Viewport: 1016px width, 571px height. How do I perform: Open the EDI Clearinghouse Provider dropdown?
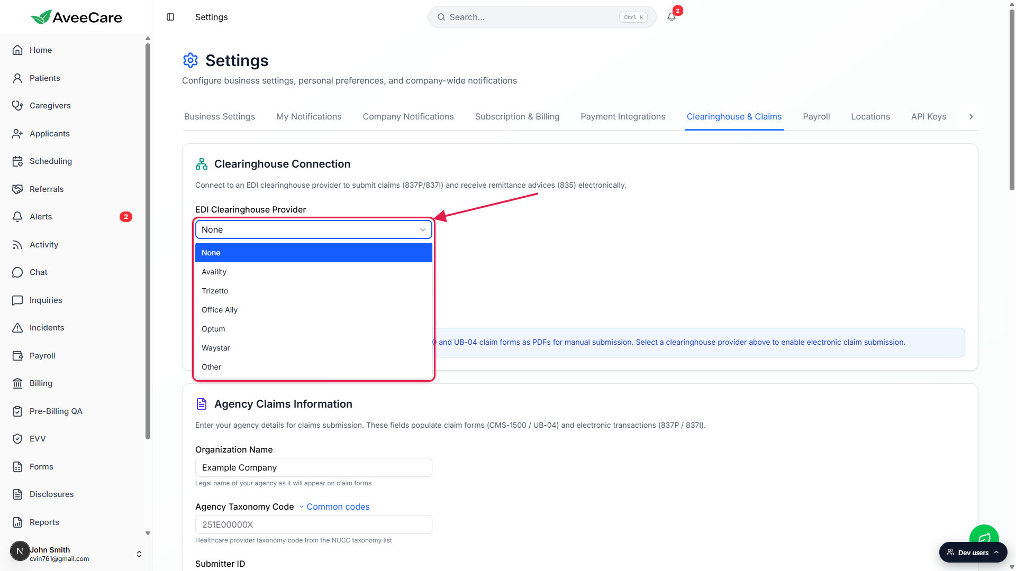pos(314,229)
